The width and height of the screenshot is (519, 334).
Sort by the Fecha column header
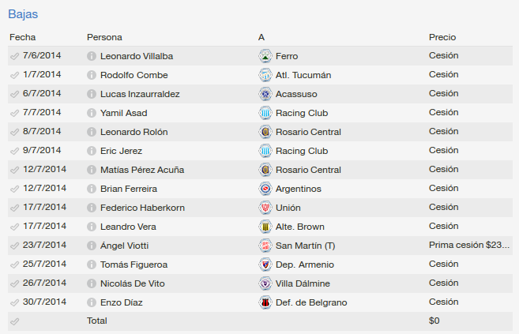[x=22, y=37]
